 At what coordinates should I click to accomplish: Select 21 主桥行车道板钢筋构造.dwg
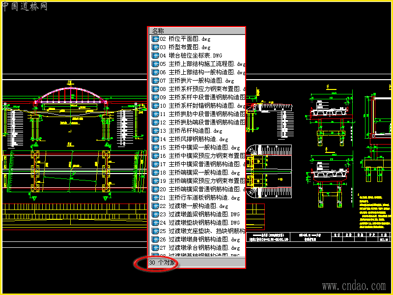click(x=200, y=198)
